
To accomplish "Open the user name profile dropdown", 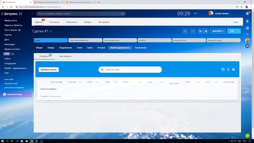I will pos(223,14).
